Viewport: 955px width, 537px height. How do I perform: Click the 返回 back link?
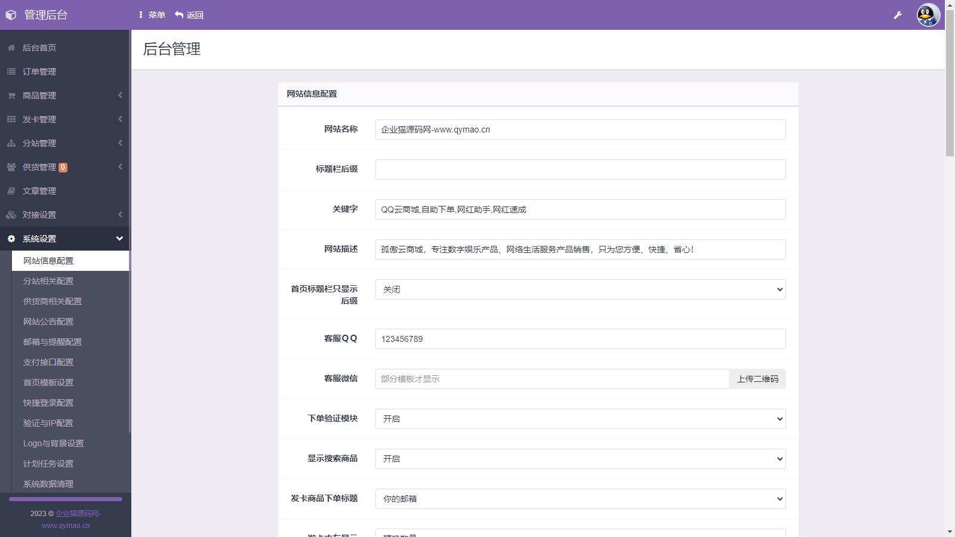(189, 15)
